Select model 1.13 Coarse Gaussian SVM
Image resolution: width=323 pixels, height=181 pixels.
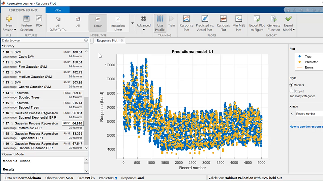pos(42,85)
